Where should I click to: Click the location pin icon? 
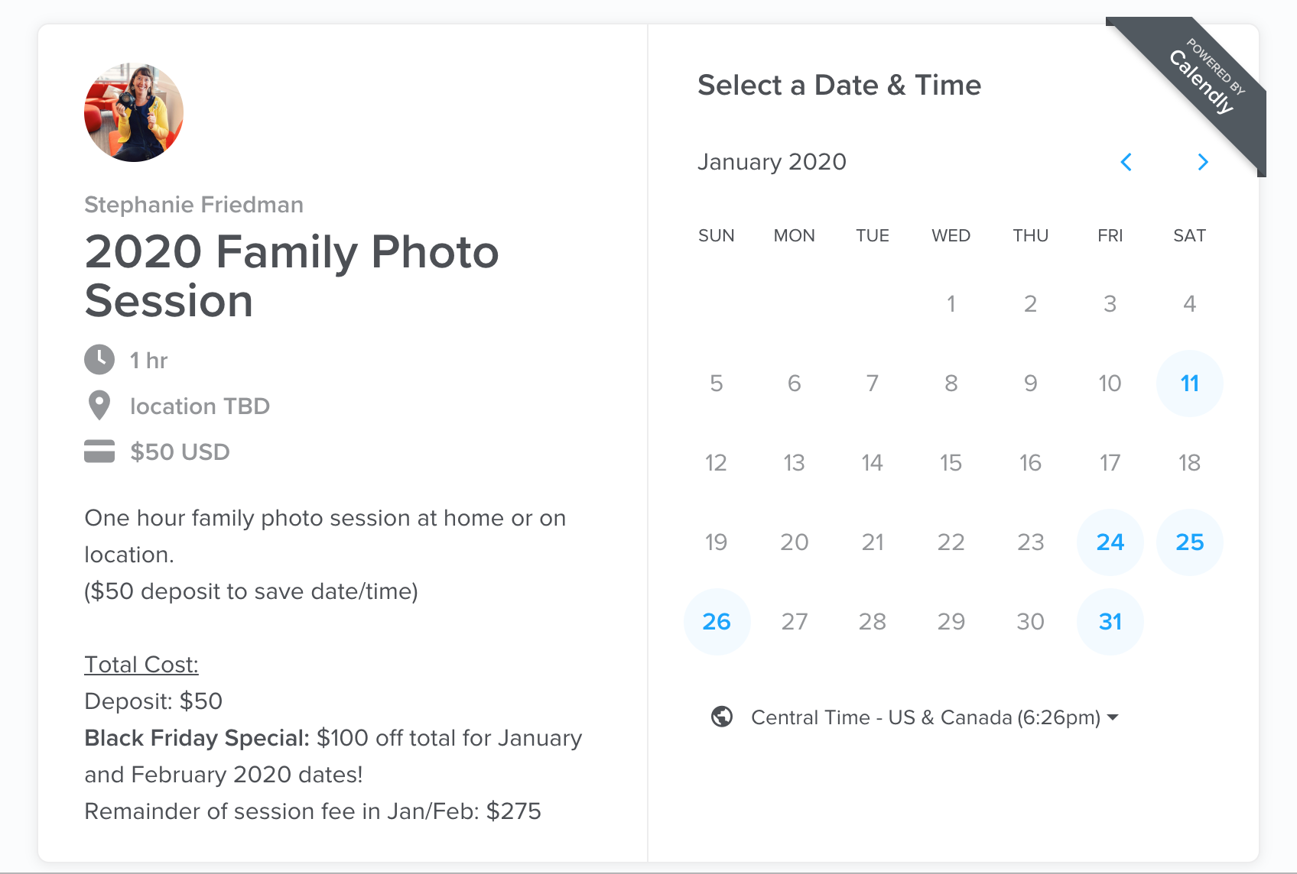click(99, 406)
